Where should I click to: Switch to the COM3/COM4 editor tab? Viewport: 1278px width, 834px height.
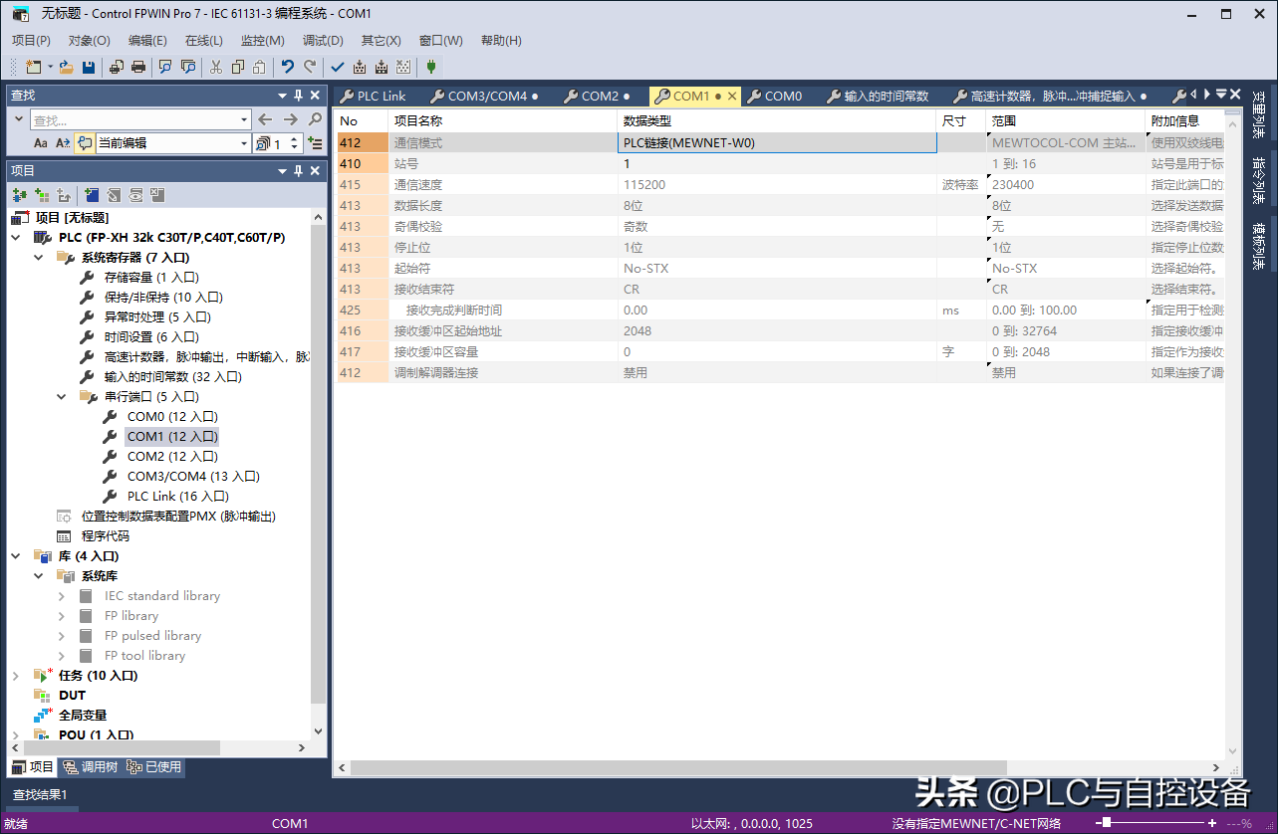pyautogui.click(x=485, y=97)
